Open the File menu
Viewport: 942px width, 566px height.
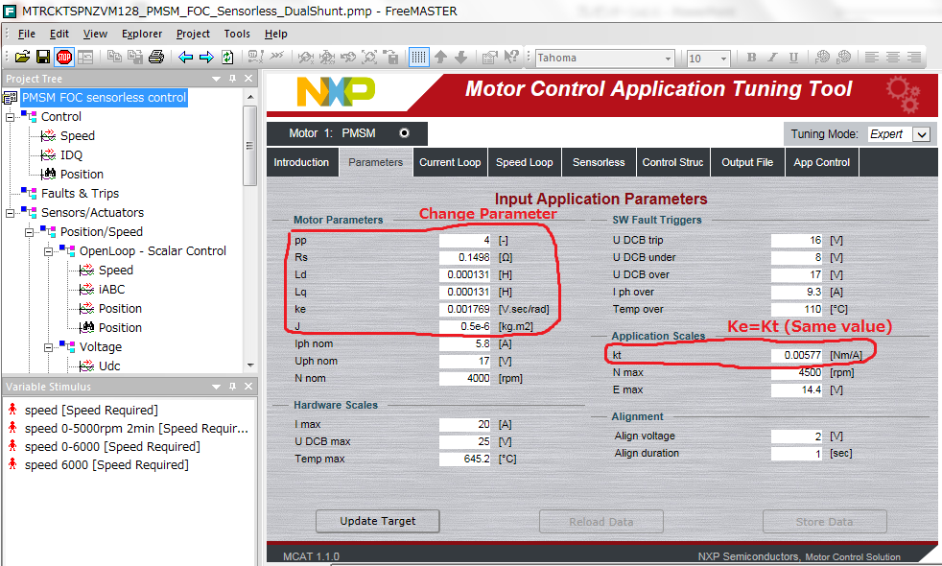click(27, 34)
